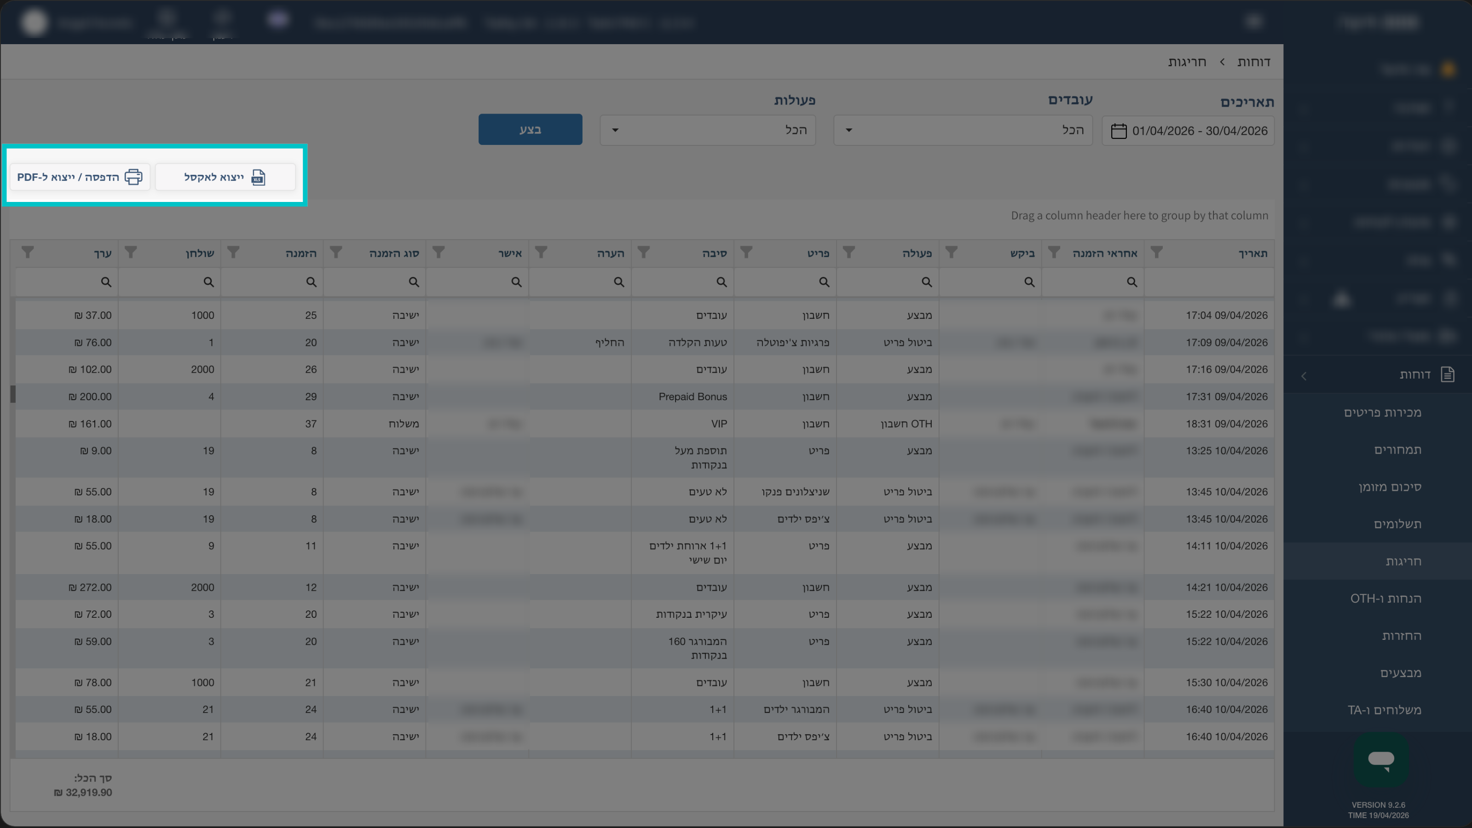The image size is (1472, 828).
Task: Click the printer icon for PDF export
Action: tap(133, 177)
